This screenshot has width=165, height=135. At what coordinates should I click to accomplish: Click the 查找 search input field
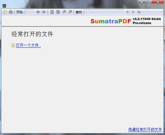[104, 12]
